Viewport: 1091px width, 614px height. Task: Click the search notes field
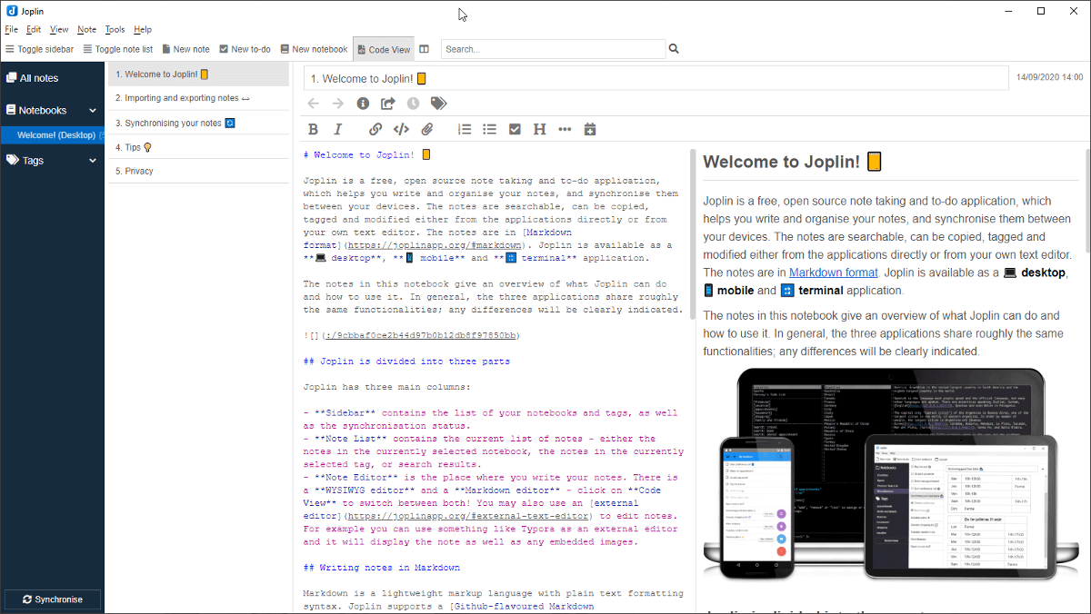(x=553, y=49)
